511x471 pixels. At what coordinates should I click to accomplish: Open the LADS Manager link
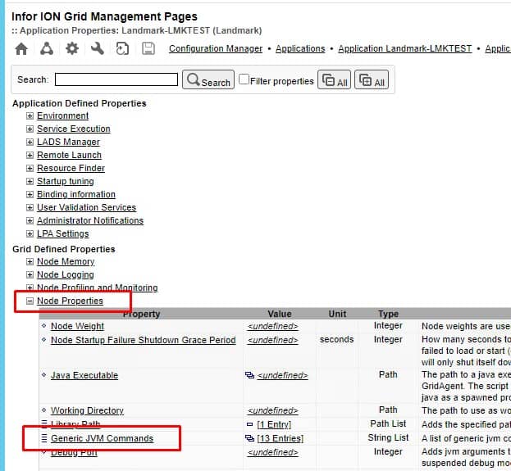tap(68, 142)
